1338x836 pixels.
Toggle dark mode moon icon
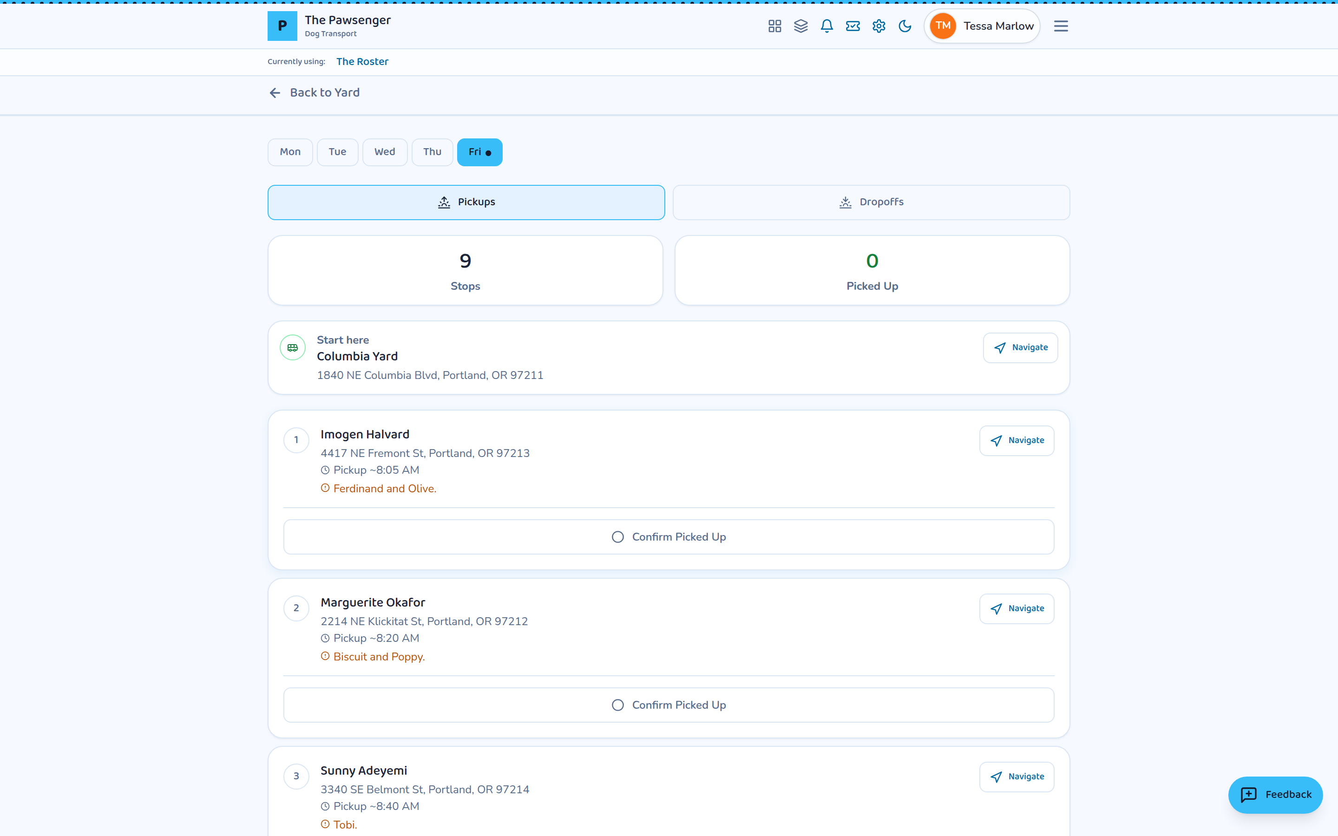click(905, 26)
